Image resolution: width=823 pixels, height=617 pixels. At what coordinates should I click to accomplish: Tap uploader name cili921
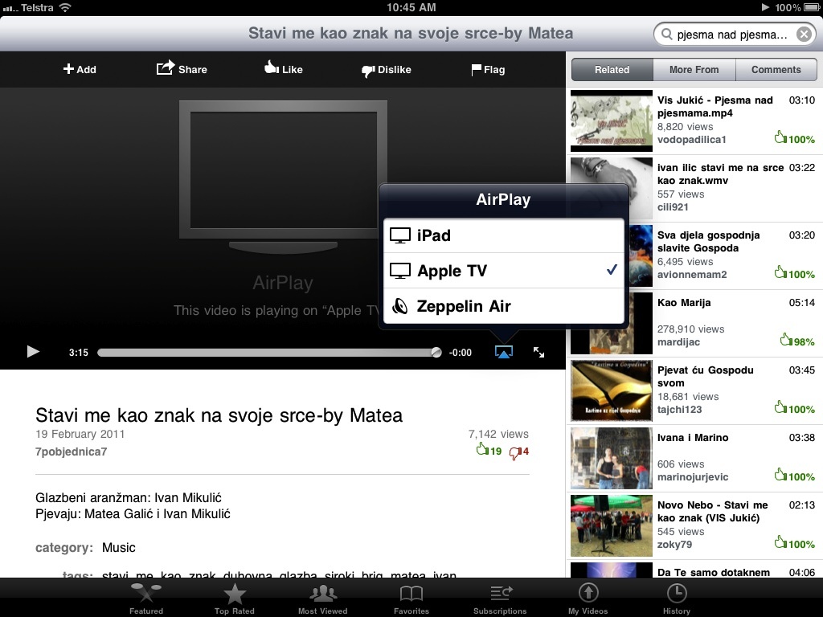673,206
